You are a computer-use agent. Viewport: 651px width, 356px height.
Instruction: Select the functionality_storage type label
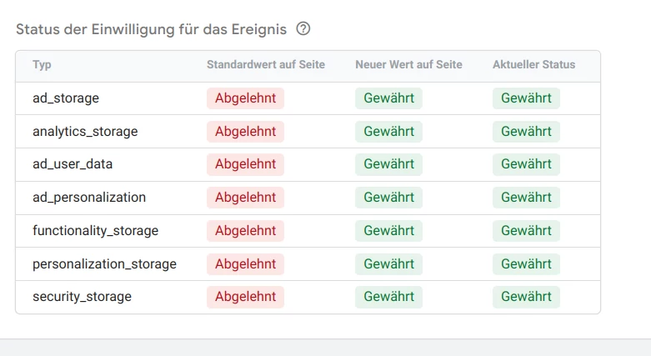pyautogui.click(x=96, y=231)
